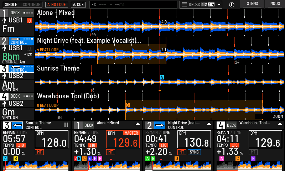The width and height of the screenshot is (285, 171).
Task: Trigger blue hot cue E in Alone - Mixed panel
Action: pos(90,159)
